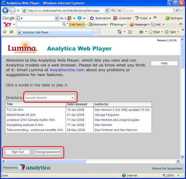Screen dimensions: 186x179
Task: Click the Sign Out button
Action: tap(18, 152)
